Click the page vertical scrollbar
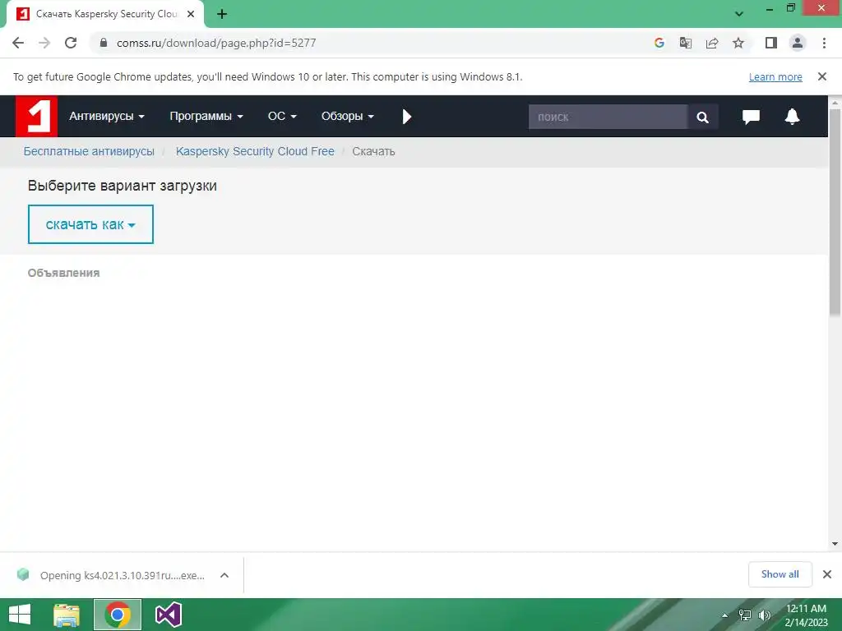842x631 pixels. coord(835,212)
